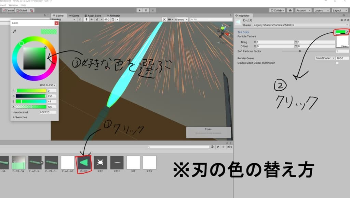Open the camera icon menu beside Gizmos
350x198 pixels.
[x=170, y=19]
